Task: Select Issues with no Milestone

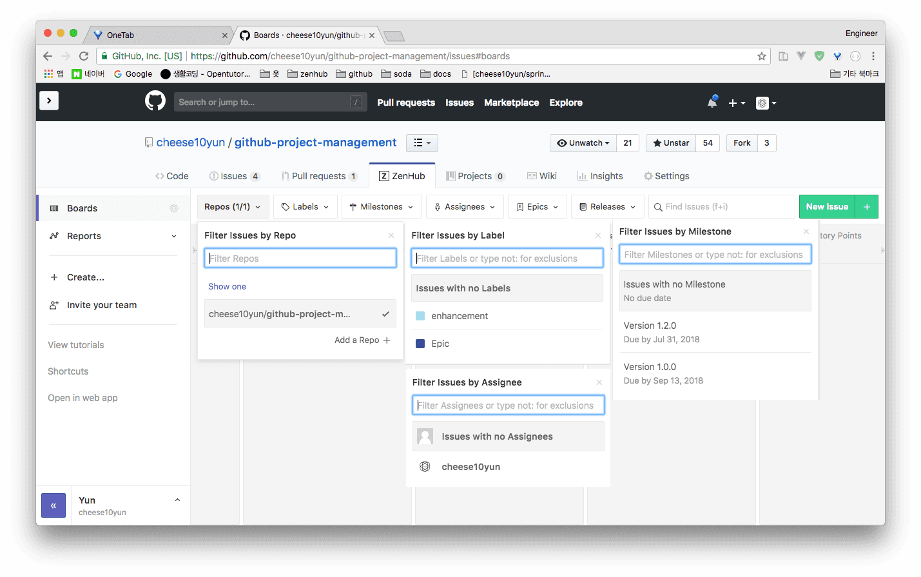Action: (715, 291)
